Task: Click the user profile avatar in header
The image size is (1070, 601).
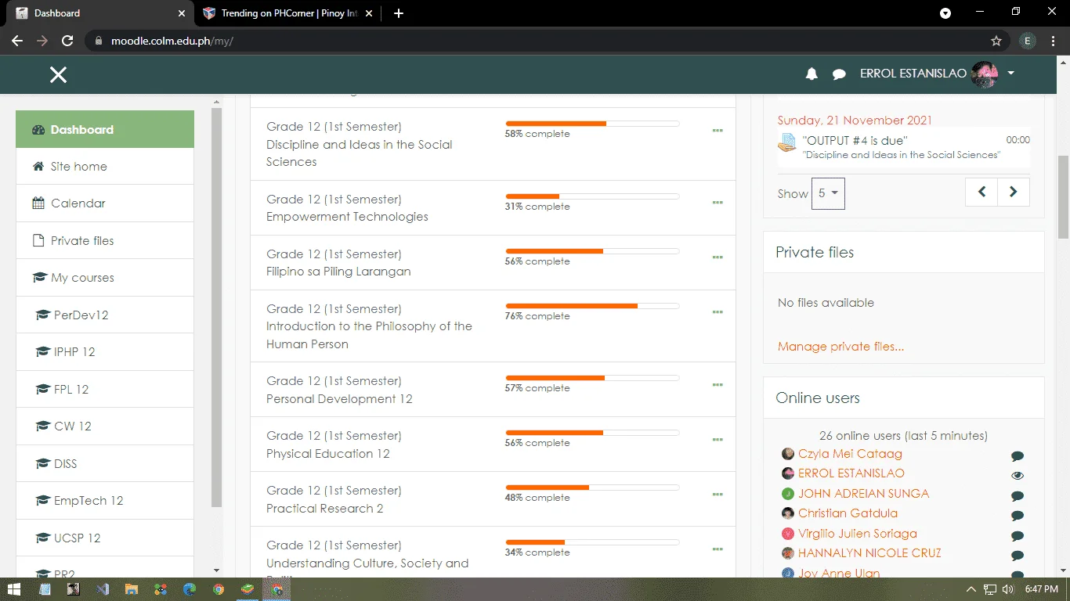Action: click(985, 74)
